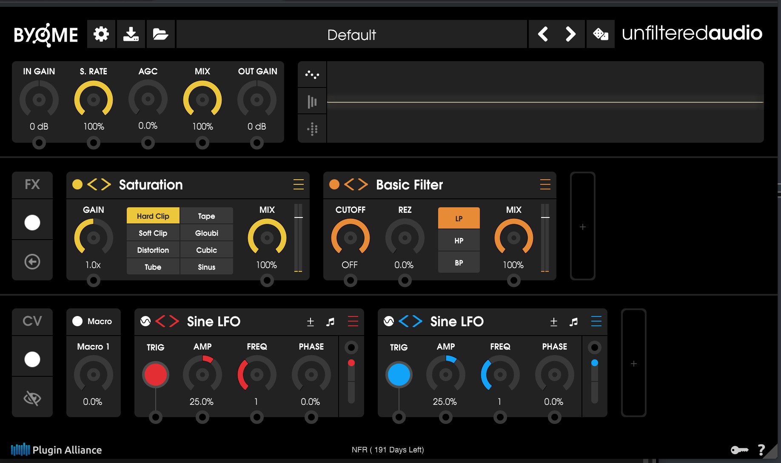Toggle the Basic Filter module power dot

[x=334, y=184]
